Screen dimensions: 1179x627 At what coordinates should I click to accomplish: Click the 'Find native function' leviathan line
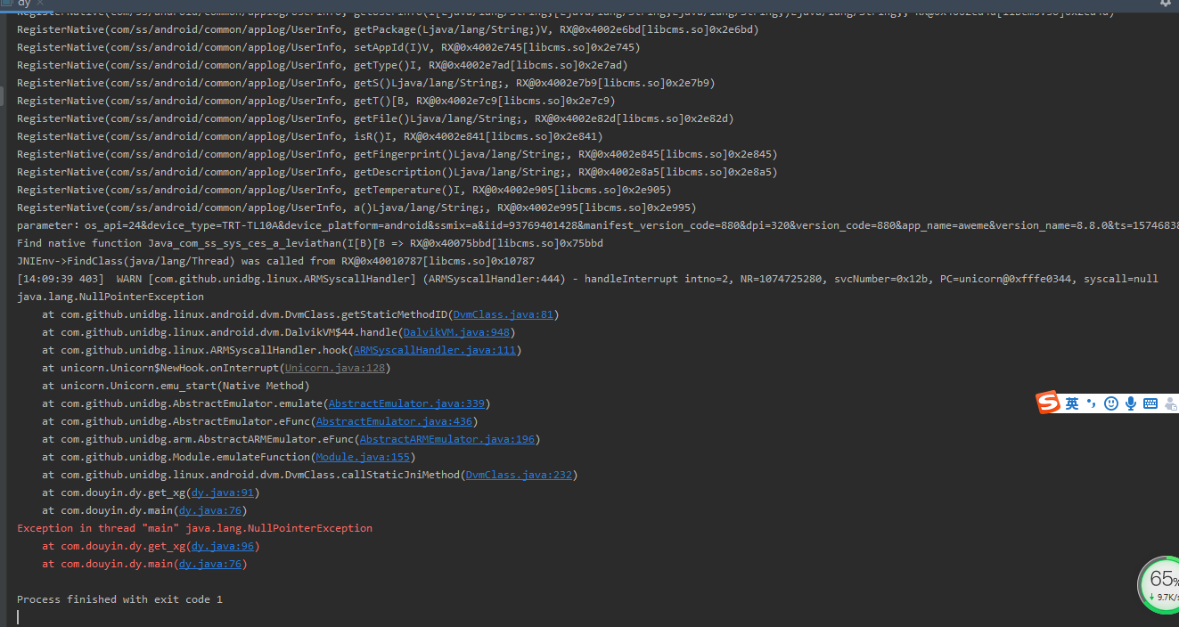[x=310, y=243]
